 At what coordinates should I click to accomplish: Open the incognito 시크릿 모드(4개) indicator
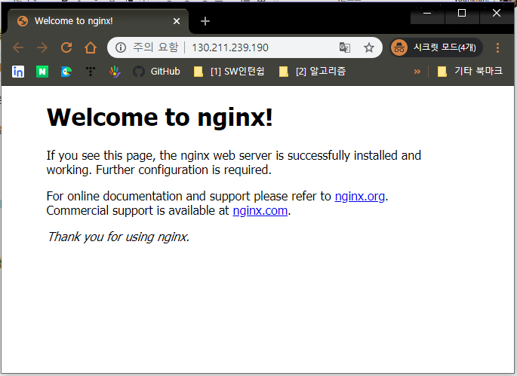(436, 47)
